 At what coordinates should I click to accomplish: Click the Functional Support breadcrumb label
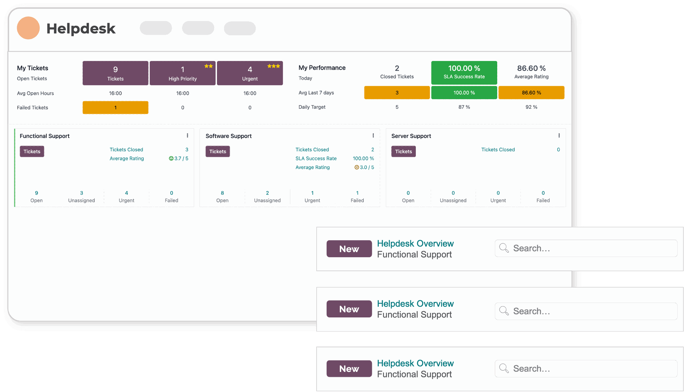[x=414, y=254]
